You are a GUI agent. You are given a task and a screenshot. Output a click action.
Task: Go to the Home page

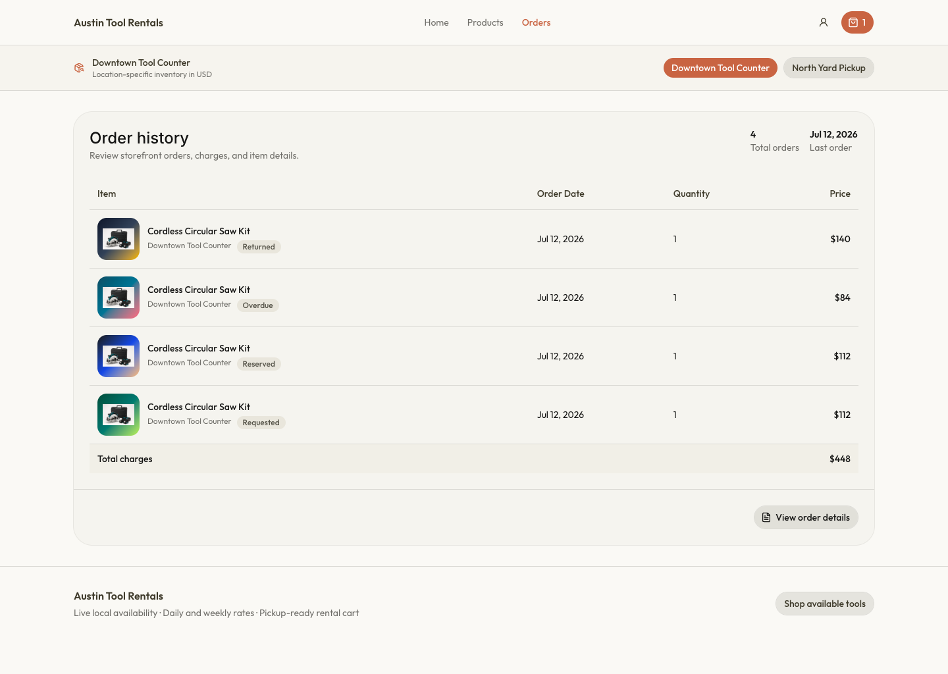[436, 22]
